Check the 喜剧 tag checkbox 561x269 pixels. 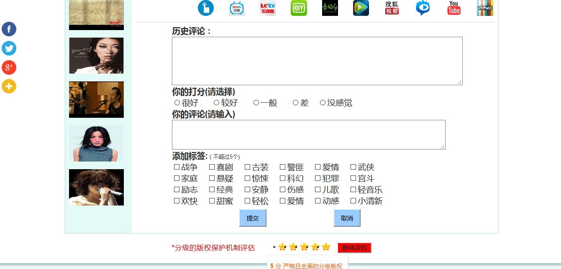[x=212, y=167]
